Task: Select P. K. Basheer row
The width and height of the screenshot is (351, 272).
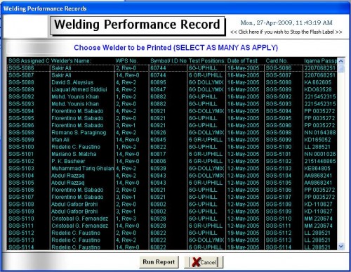Action: [x=172, y=161]
